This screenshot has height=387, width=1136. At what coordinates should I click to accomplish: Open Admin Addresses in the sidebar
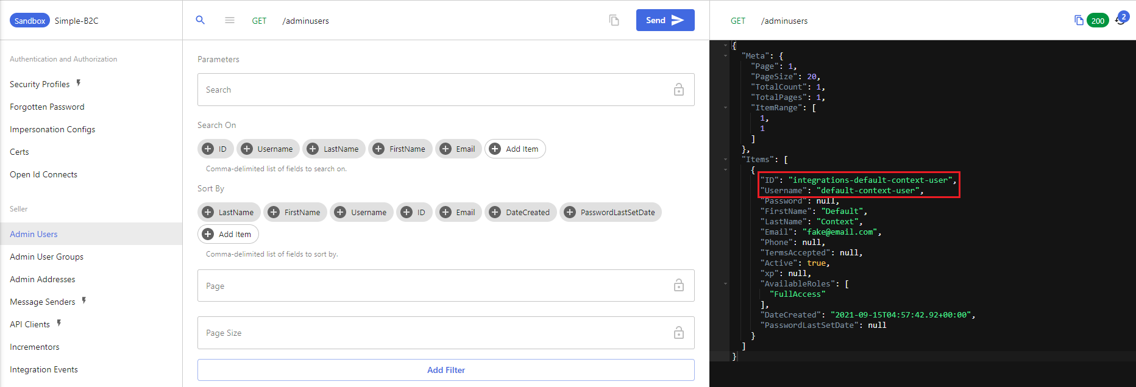coord(43,279)
